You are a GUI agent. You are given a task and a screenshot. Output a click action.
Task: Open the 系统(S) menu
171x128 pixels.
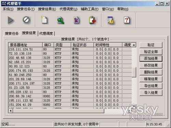click(8, 9)
